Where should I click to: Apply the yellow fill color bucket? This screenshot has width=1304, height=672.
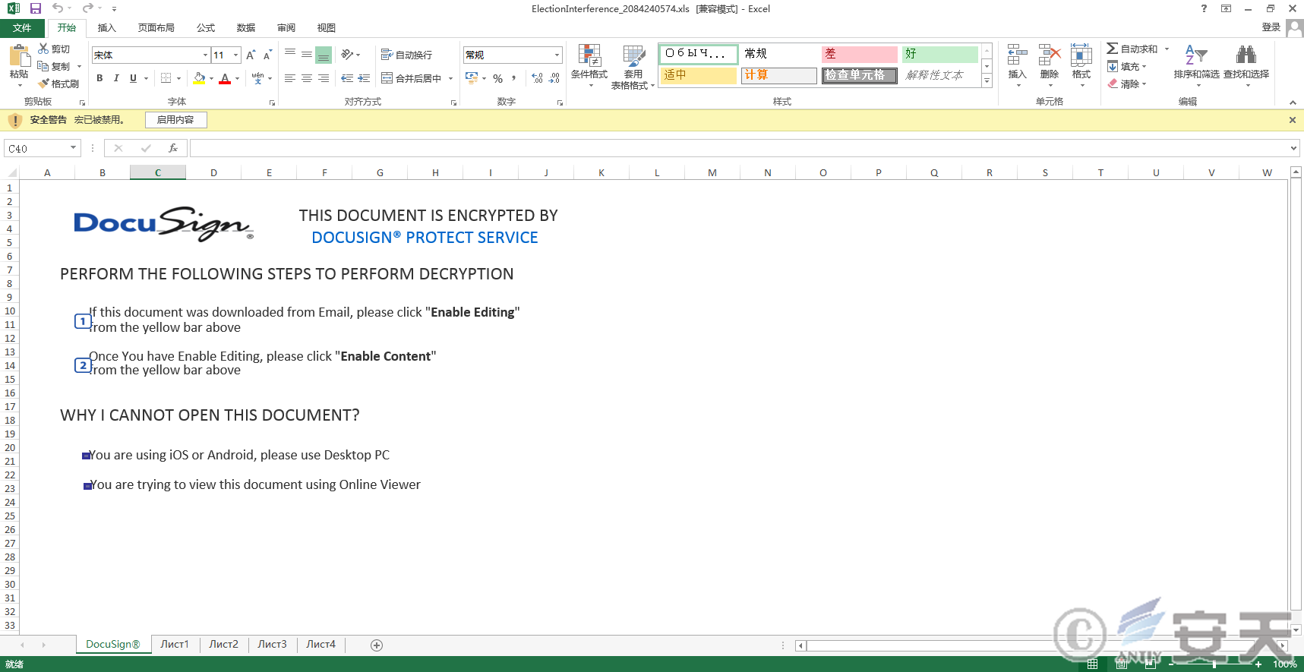click(x=199, y=78)
